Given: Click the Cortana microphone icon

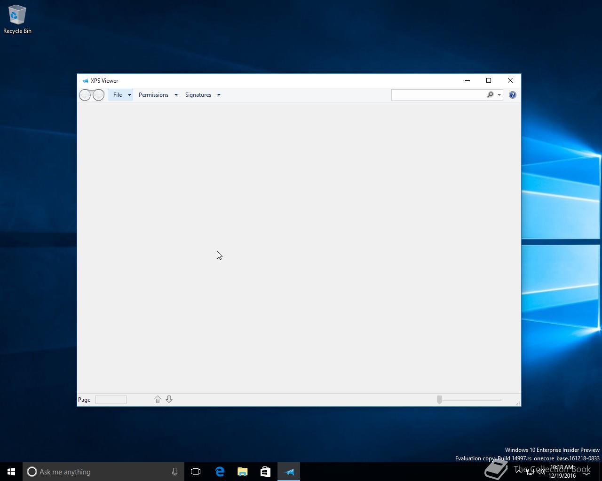Looking at the screenshot, I should click(x=174, y=472).
